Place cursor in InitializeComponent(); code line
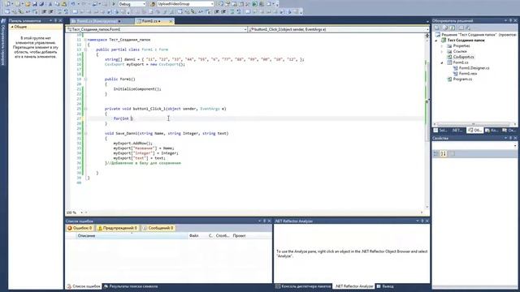The width and height of the screenshot is (520, 292). coord(137,89)
